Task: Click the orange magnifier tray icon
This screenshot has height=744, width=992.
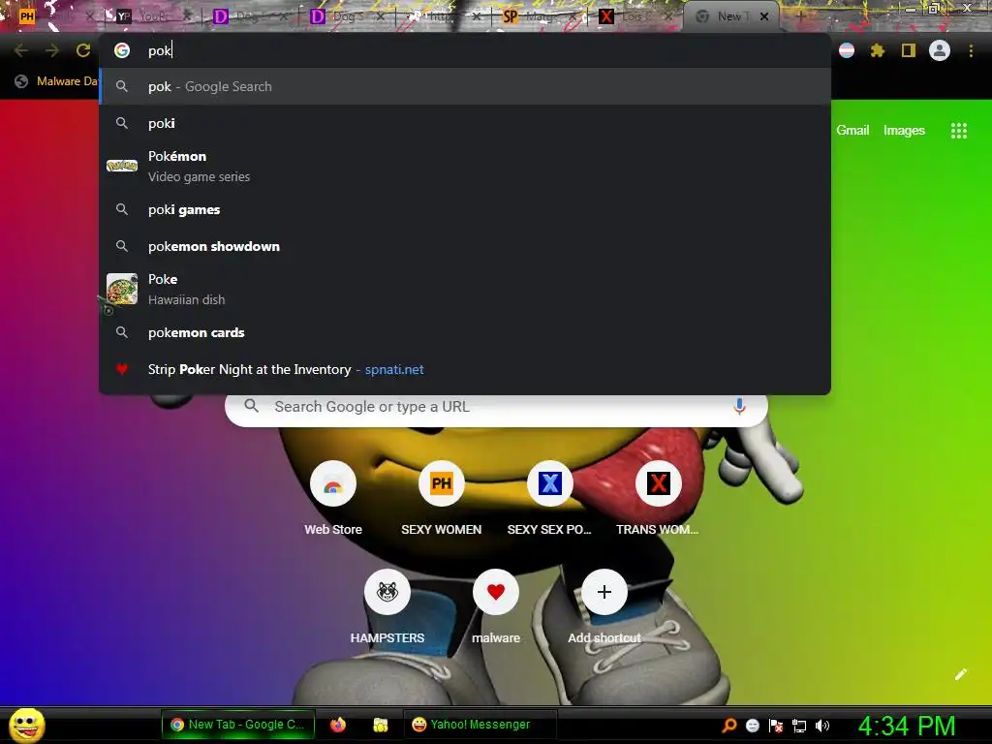Action: (x=728, y=726)
